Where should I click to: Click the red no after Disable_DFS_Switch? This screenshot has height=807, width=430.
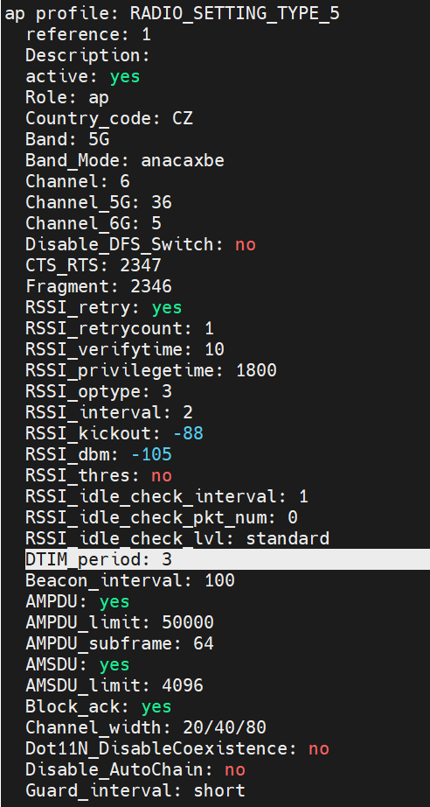[246, 244]
